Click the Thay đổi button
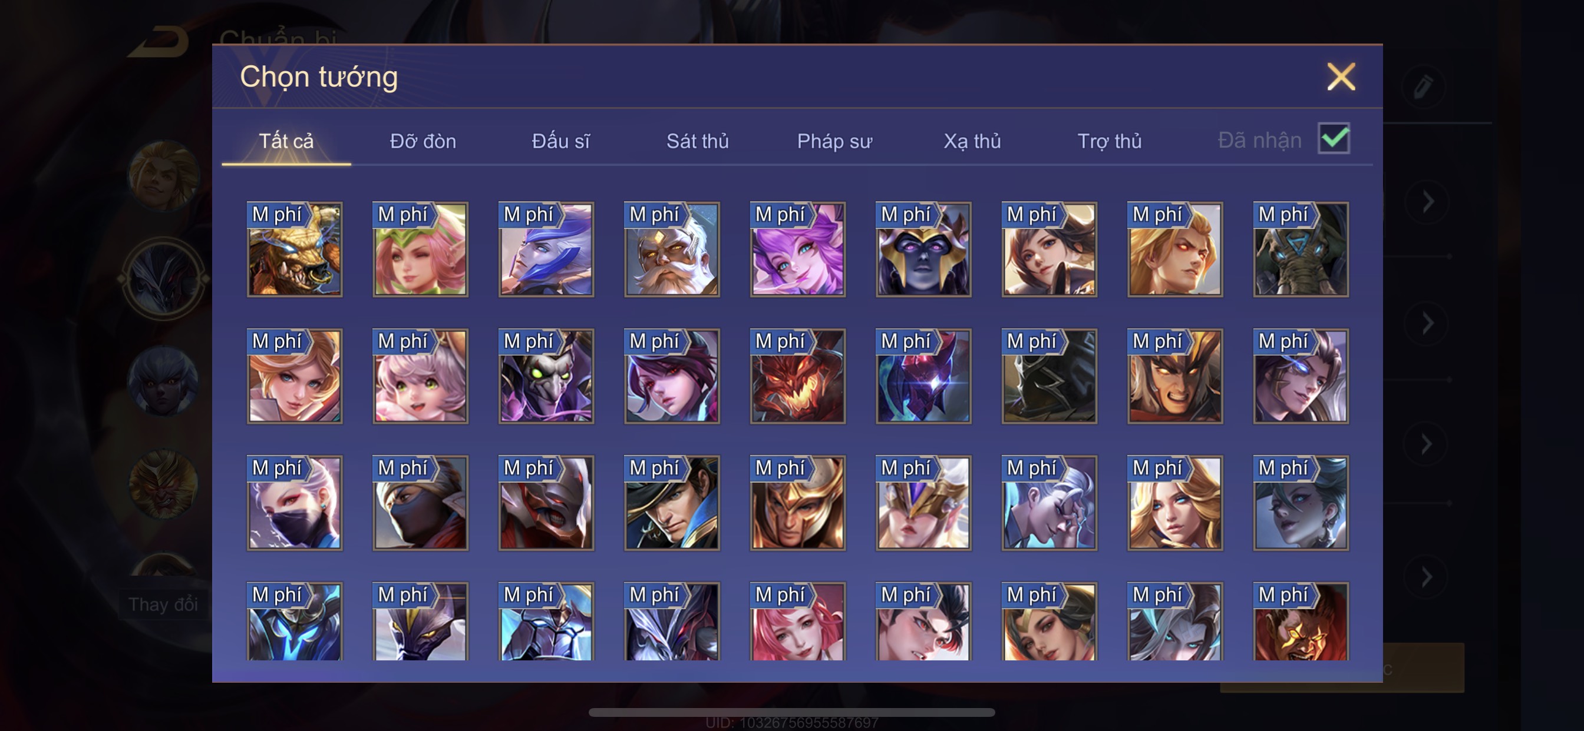The height and width of the screenshot is (731, 1584). pos(163,604)
